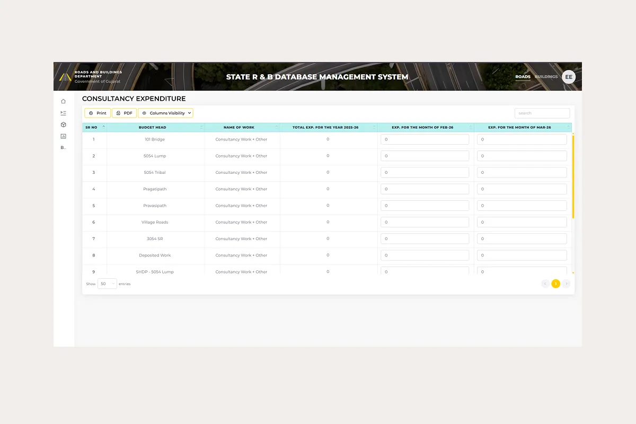This screenshot has height=424, width=636.
Task: Click the table's vertical yellow scrollbar
Action: (573, 175)
